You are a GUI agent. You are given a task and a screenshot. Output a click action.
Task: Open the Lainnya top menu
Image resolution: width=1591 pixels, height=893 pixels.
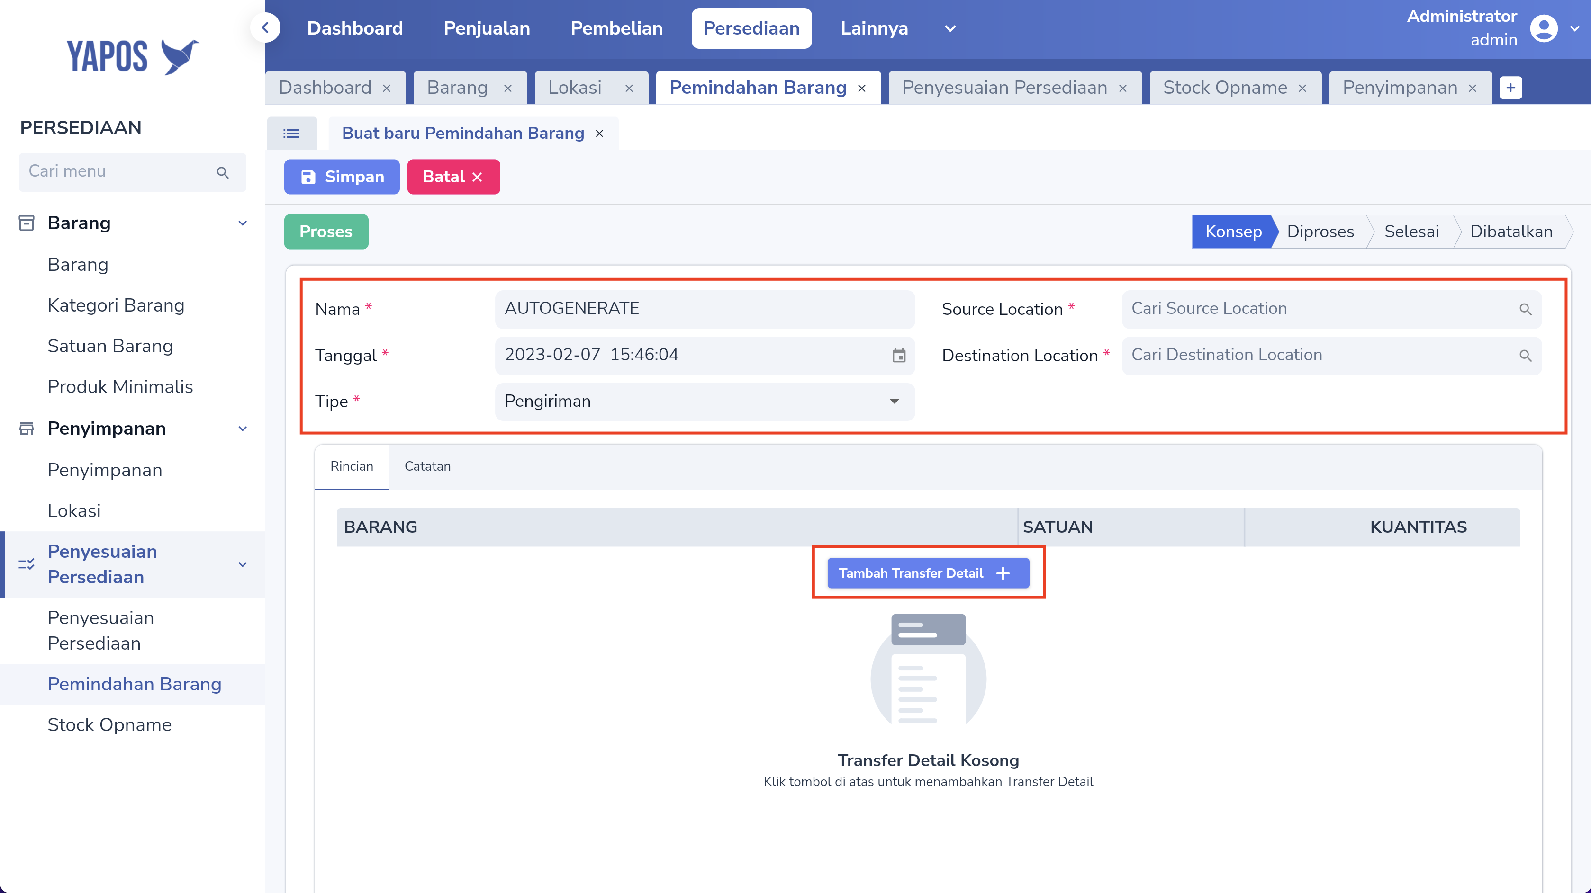click(x=874, y=28)
